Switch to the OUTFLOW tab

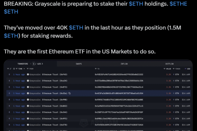[169, 64]
